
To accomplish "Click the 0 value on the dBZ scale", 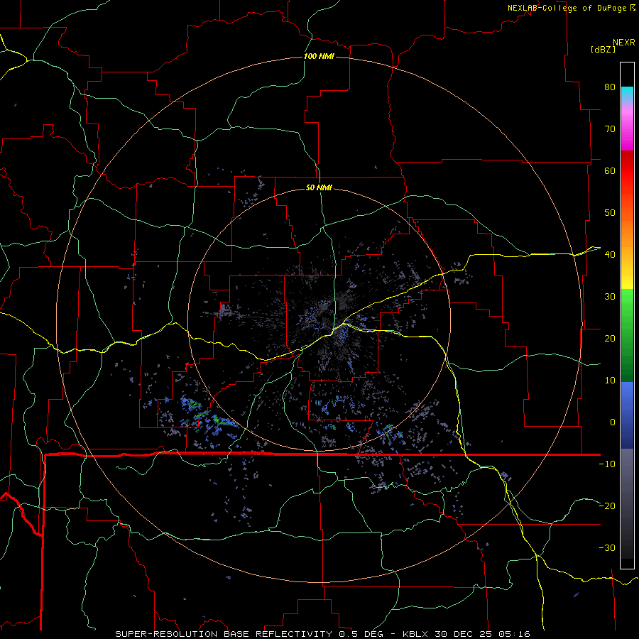I will point(613,422).
